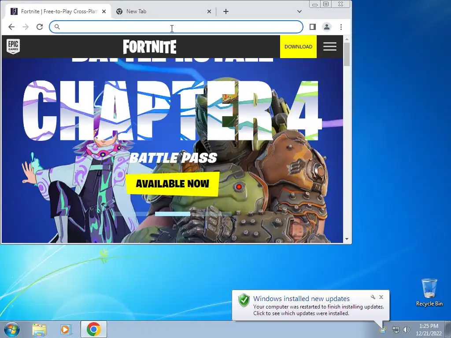Click the page scrollbar down arrow
Screen dimensions: 451x338
347,239
